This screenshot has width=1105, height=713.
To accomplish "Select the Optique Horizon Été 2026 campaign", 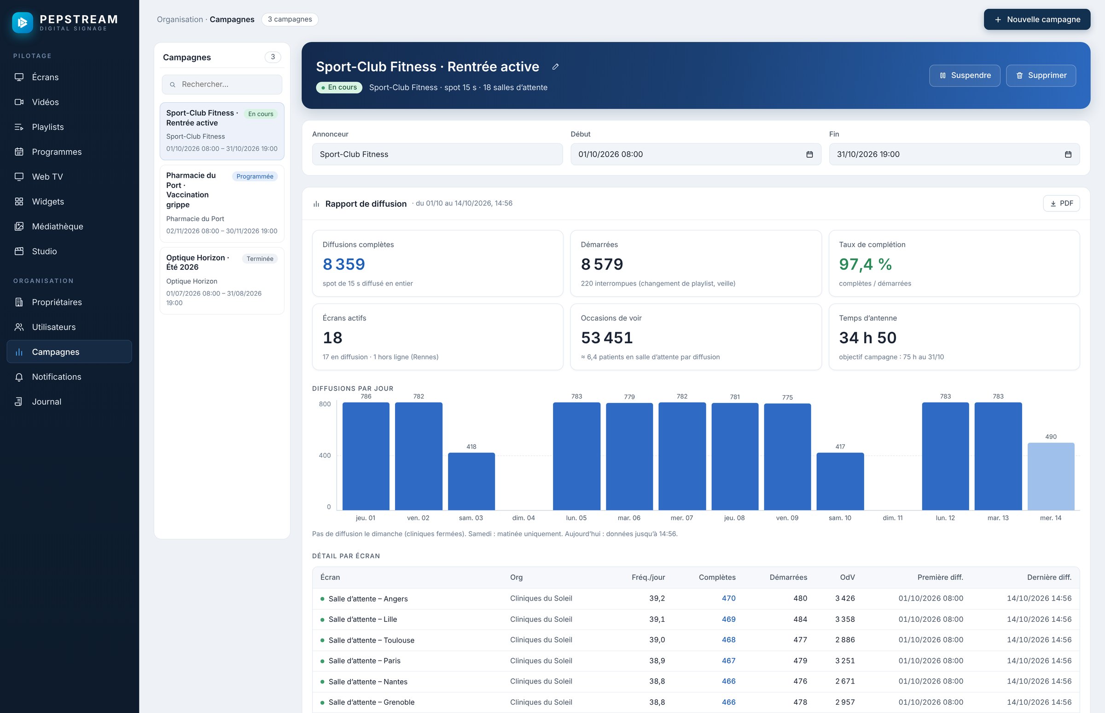I will [221, 281].
